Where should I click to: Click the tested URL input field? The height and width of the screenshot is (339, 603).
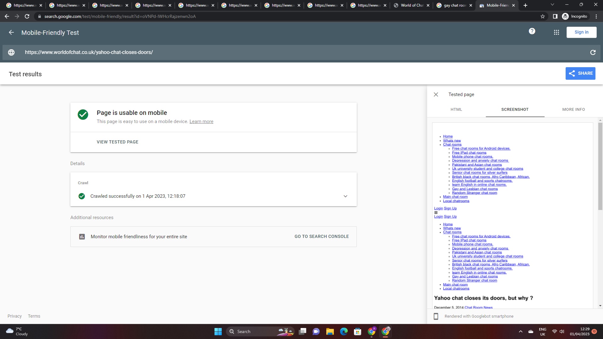tap(301, 52)
